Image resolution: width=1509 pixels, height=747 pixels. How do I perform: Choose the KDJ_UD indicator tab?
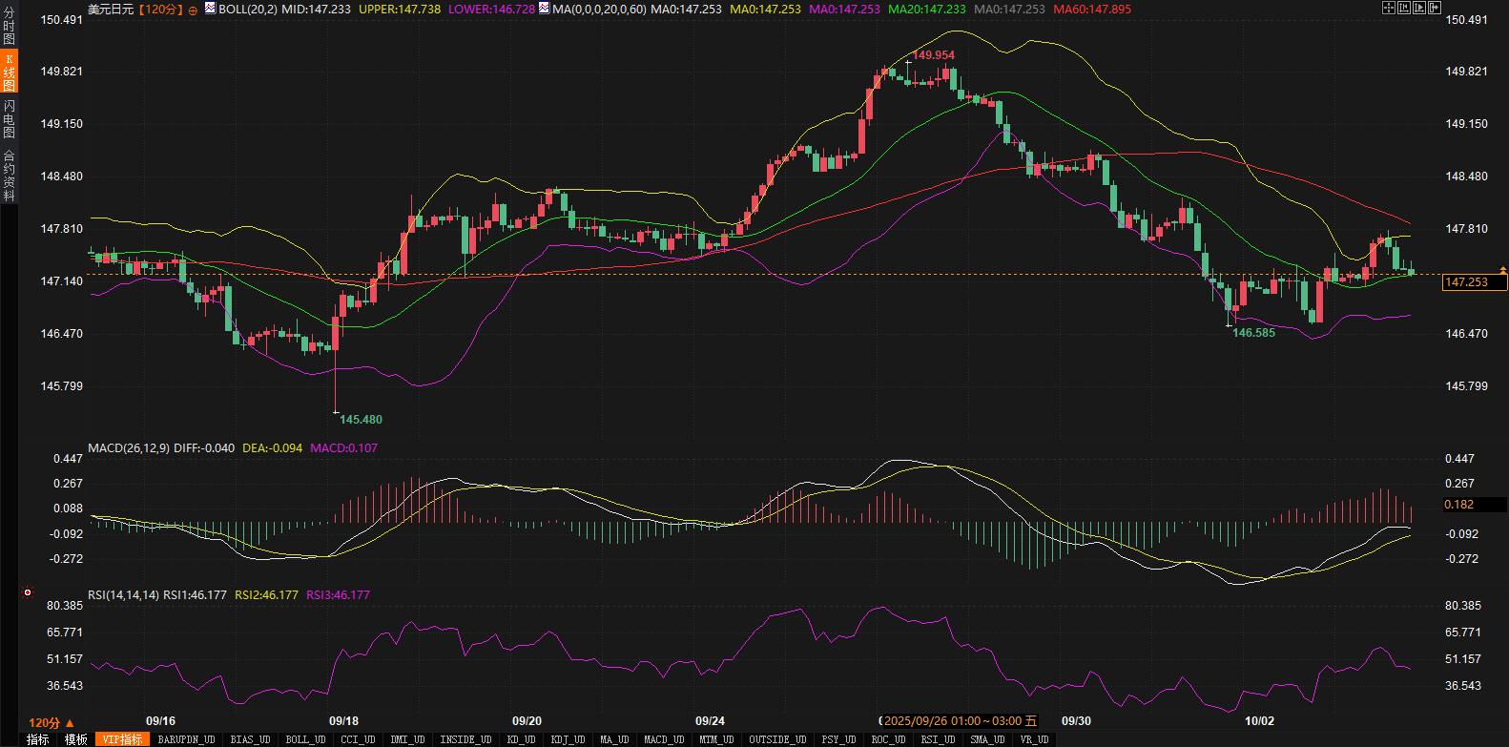point(568,739)
